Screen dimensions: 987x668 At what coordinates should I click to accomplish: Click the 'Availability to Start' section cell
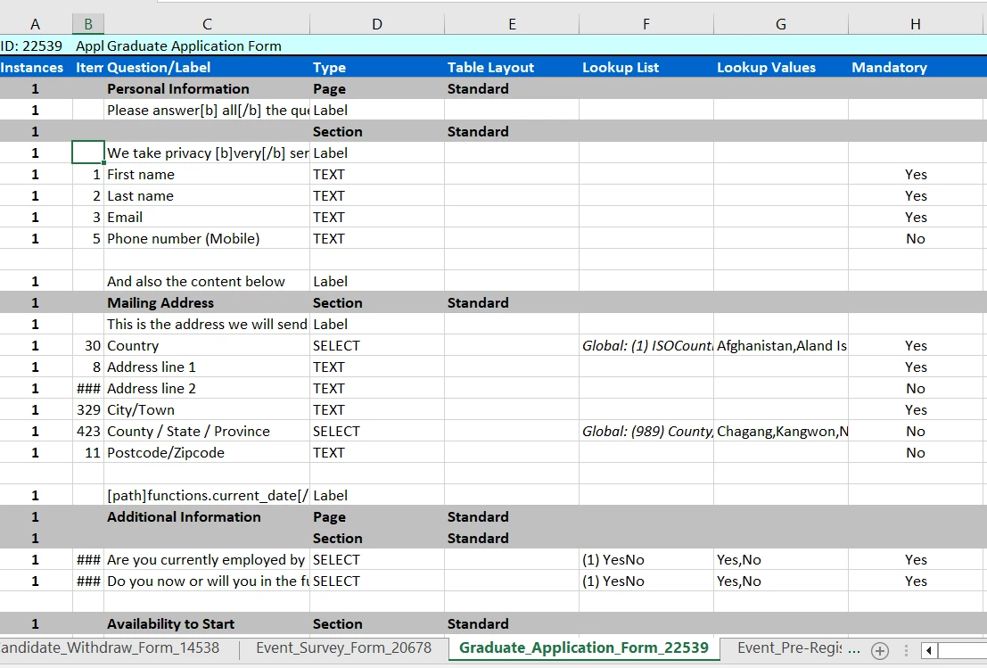pos(207,624)
